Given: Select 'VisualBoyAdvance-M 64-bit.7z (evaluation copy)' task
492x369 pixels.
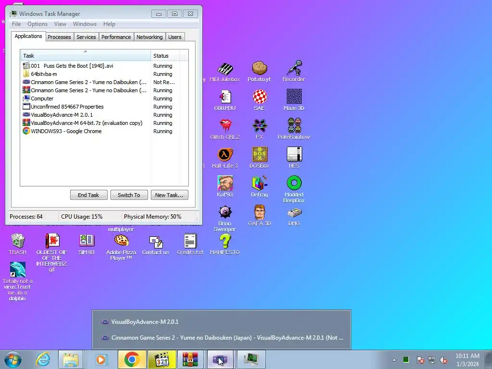Looking at the screenshot, I should click(104, 123).
